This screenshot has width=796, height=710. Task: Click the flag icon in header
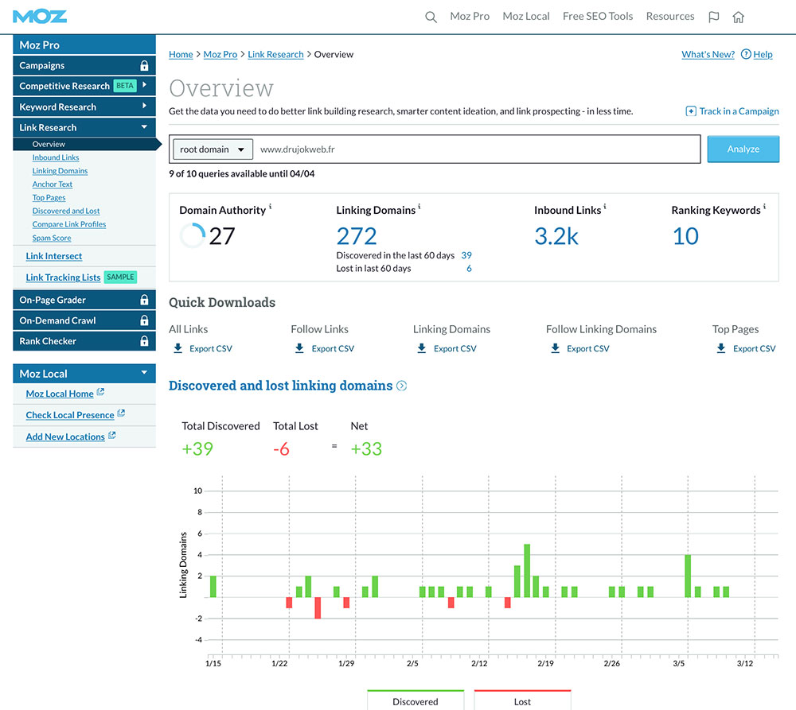coord(714,17)
